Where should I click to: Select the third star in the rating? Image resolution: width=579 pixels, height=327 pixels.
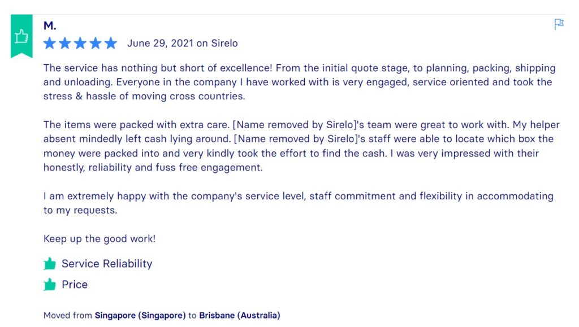point(80,42)
